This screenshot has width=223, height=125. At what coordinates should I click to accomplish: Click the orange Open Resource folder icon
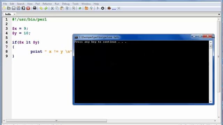point(86,8)
